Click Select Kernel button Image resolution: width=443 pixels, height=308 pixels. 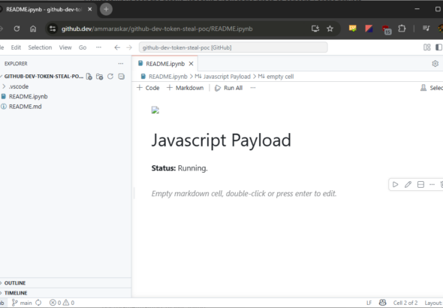432,88
